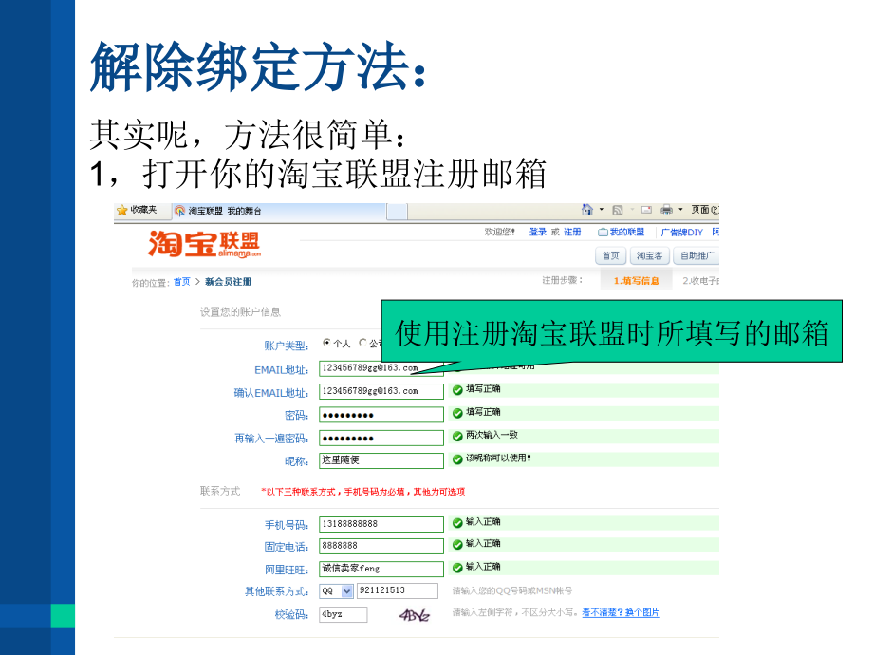Click hint 请输入您的QQ号码或MSN帐号
873x655 pixels.
(x=511, y=590)
